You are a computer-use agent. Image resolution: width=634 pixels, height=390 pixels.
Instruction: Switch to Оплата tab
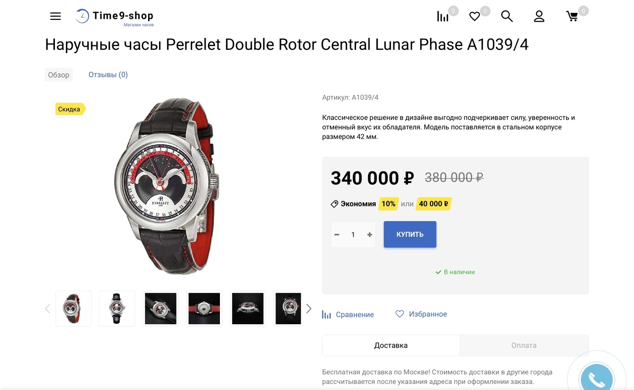point(524,345)
